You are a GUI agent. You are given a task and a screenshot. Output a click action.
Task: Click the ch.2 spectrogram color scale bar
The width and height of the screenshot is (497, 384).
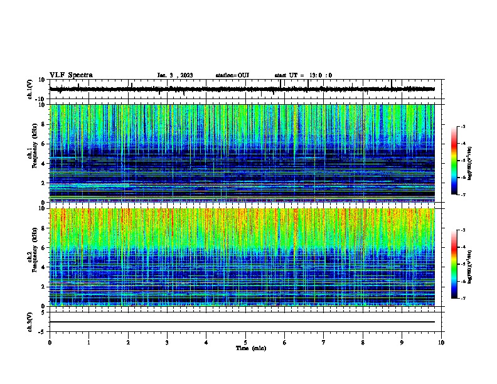pos(454,264)
